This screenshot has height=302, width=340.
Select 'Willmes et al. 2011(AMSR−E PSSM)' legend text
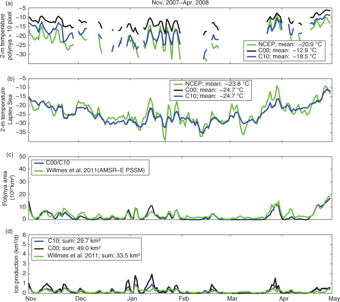point(96,170)
